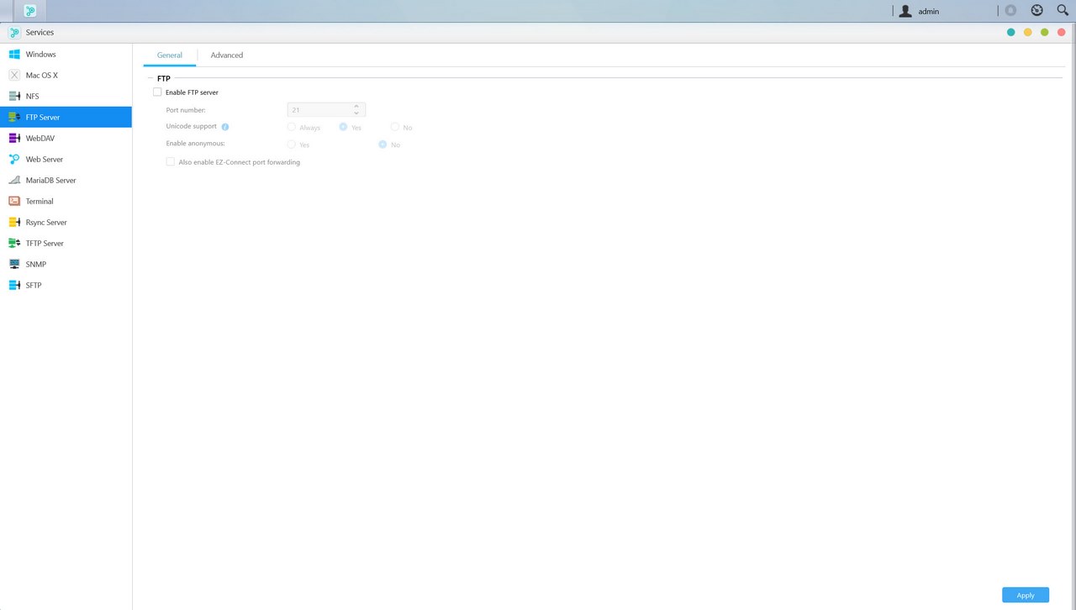Select No for Unicode support
The width and height of the screenshot is (1076, 610).
(x=395, y=127)
